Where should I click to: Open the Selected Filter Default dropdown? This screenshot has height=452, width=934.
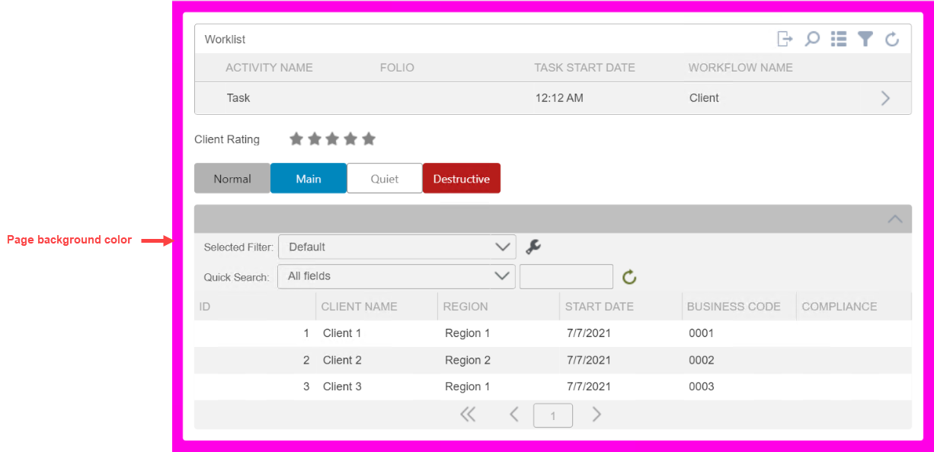(x=397, y=247)
